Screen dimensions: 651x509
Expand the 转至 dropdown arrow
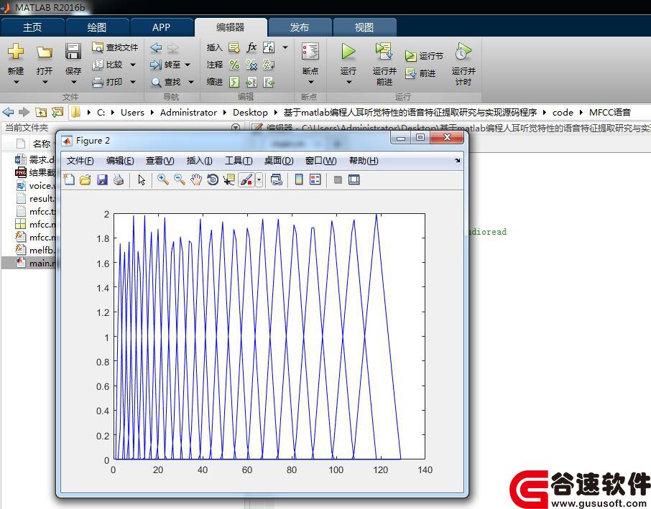[x=188, y=65]
